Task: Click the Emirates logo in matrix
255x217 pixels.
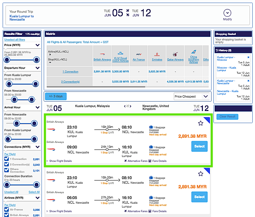Action: [157, 54]
